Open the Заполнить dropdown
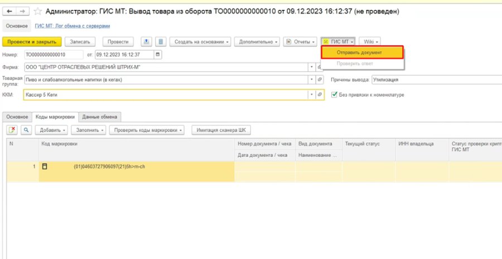Screen dimensions: 502x259 (x=89, y=130)
